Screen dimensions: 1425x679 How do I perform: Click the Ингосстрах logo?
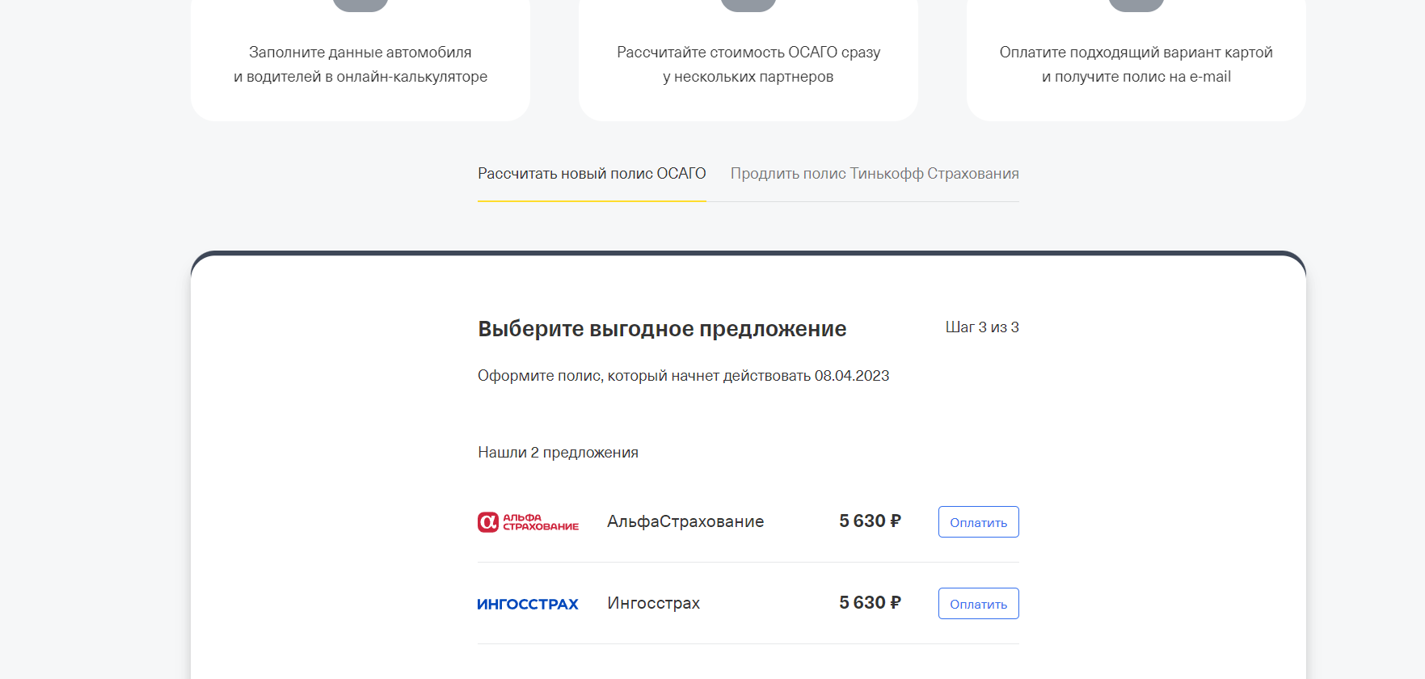pyautogui.click(x=528, y=604)
